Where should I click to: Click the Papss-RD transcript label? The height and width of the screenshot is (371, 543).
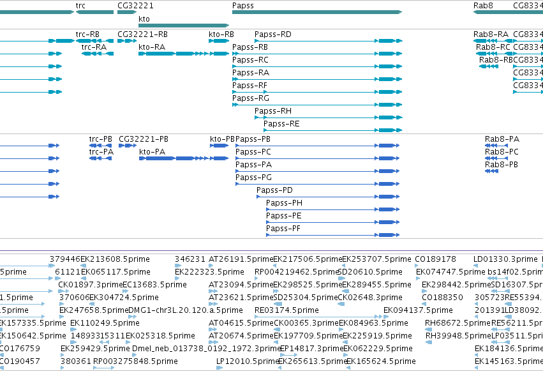(273, 34)
